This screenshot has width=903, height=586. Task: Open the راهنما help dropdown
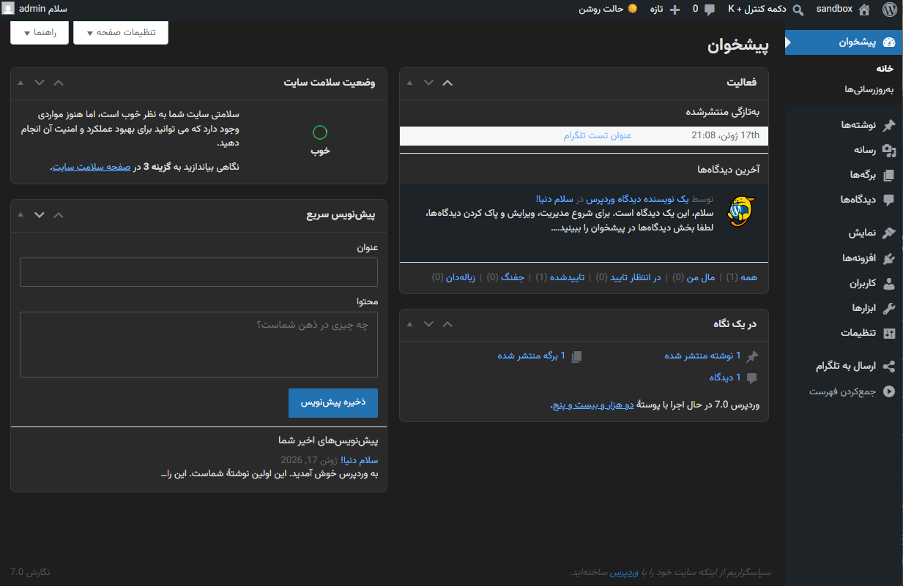tap(39, 33)
